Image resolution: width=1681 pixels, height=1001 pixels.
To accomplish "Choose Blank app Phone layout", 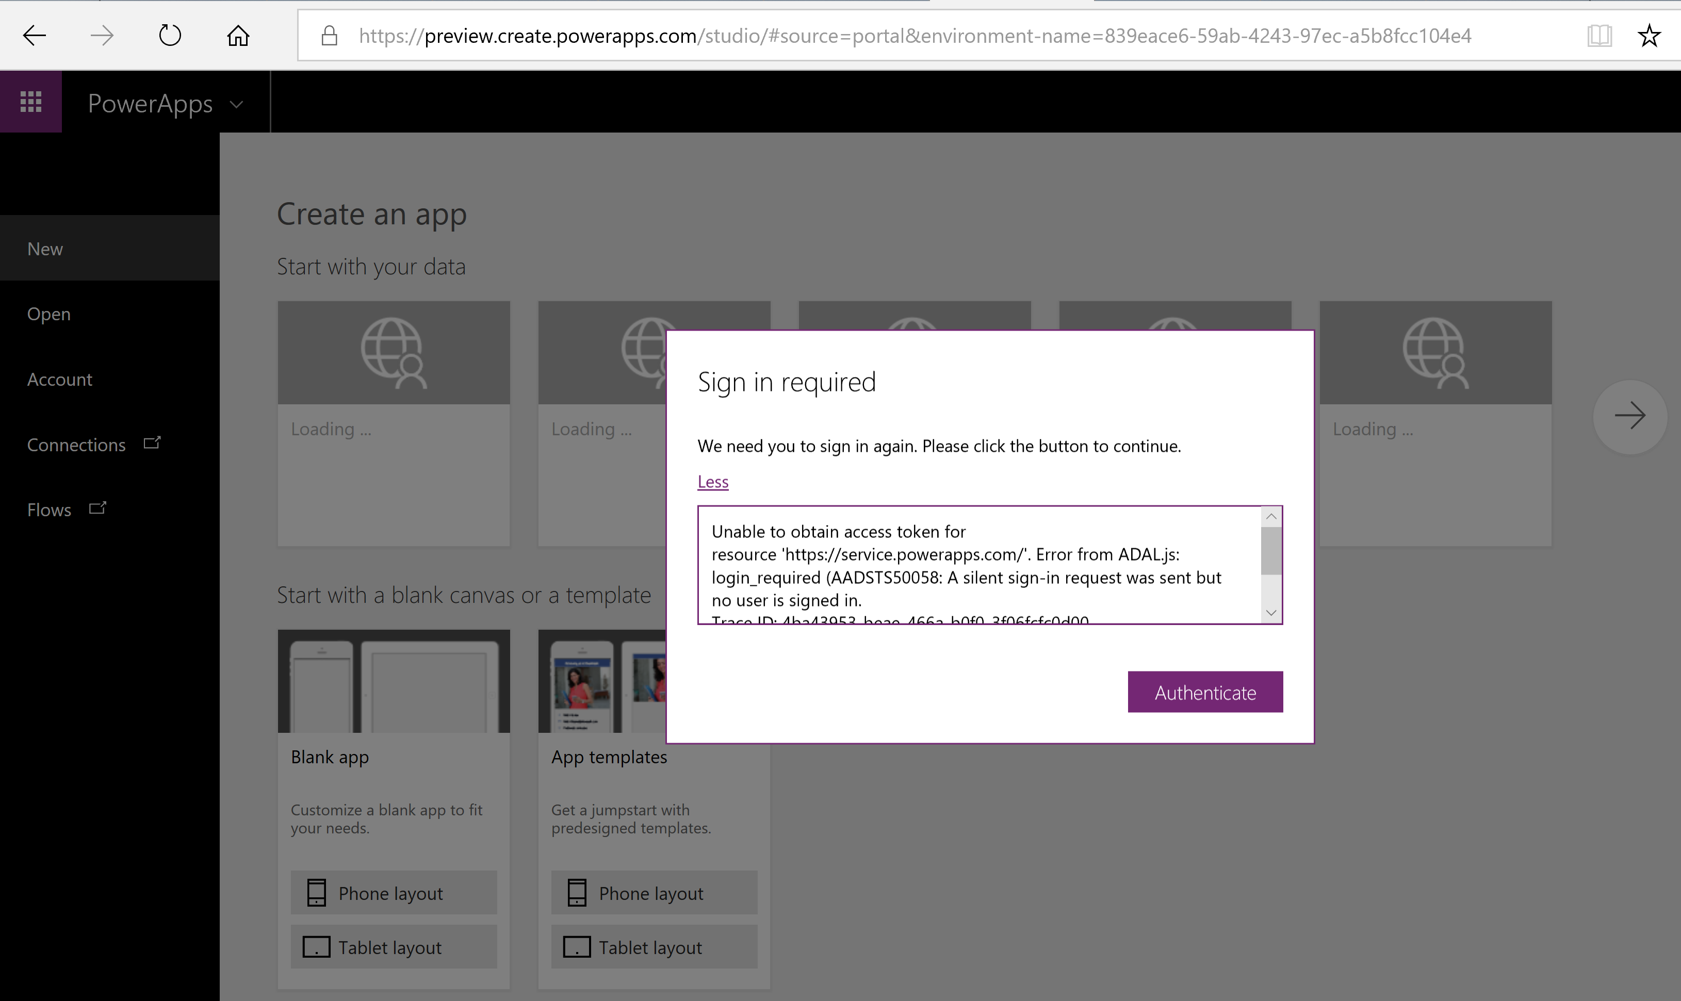I will (393, 893).
